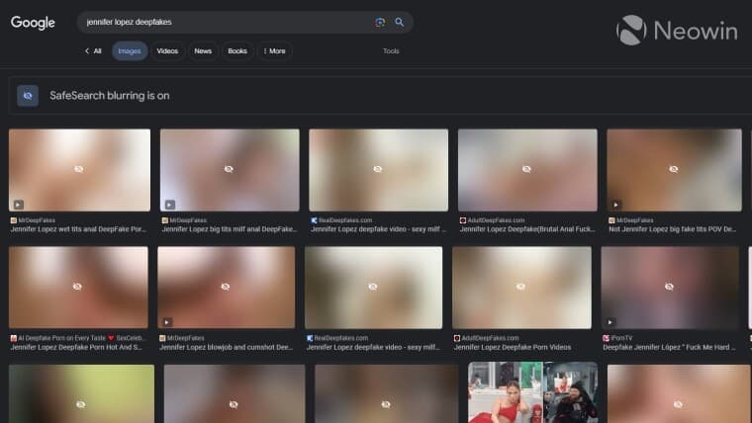The width and height of the screenshot is (752, 423).
Task: Click the magnifying glass search button
Action: (399, 22)
